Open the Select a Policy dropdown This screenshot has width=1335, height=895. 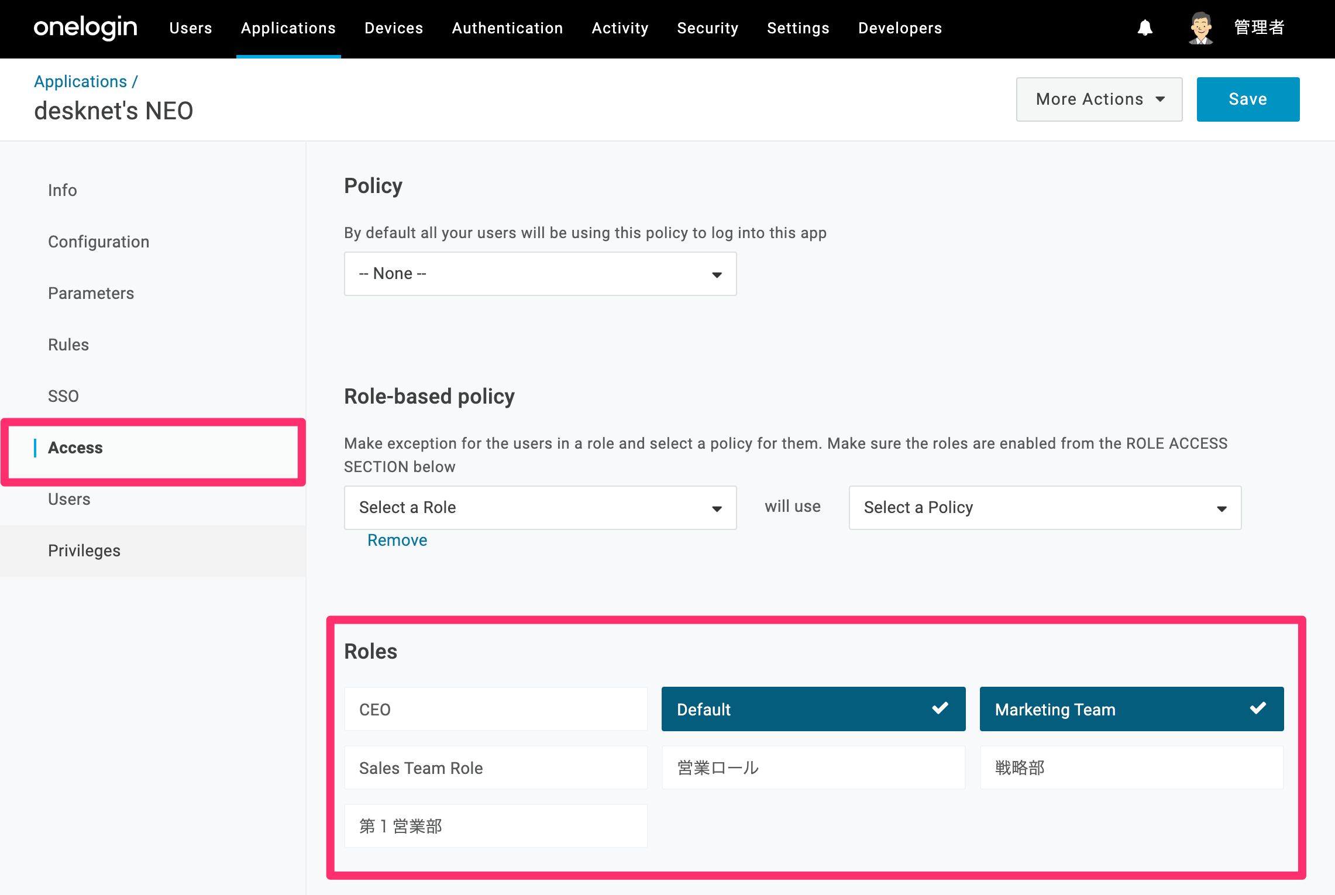pos(1045,508)
